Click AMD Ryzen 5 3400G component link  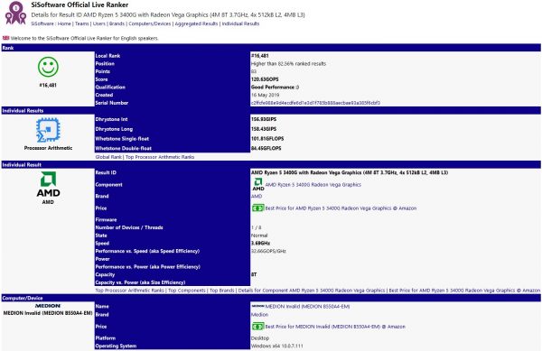[313, 185]
